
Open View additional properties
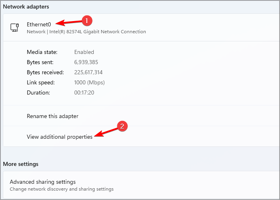click(x=60, y=137)
